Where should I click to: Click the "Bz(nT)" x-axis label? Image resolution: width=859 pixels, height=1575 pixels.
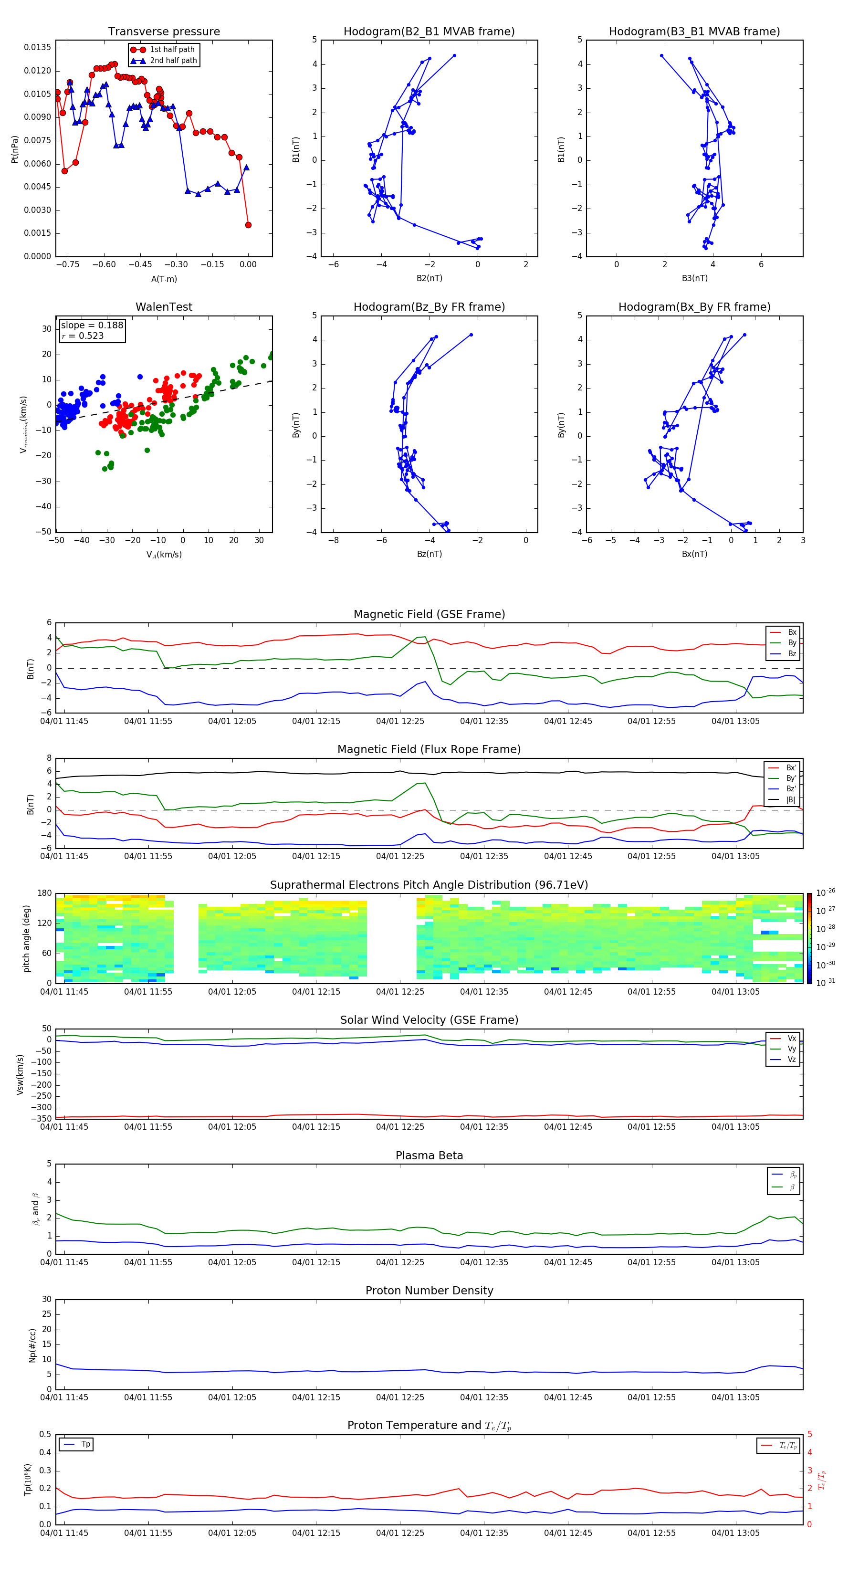pyautogui.click(x=429, y=554)
